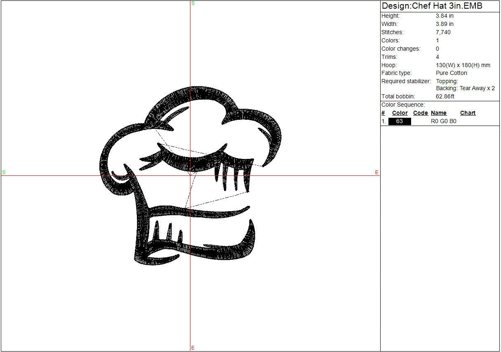Click the red E marker at bottom
The image size is (501, 352).
click(193, 348)
